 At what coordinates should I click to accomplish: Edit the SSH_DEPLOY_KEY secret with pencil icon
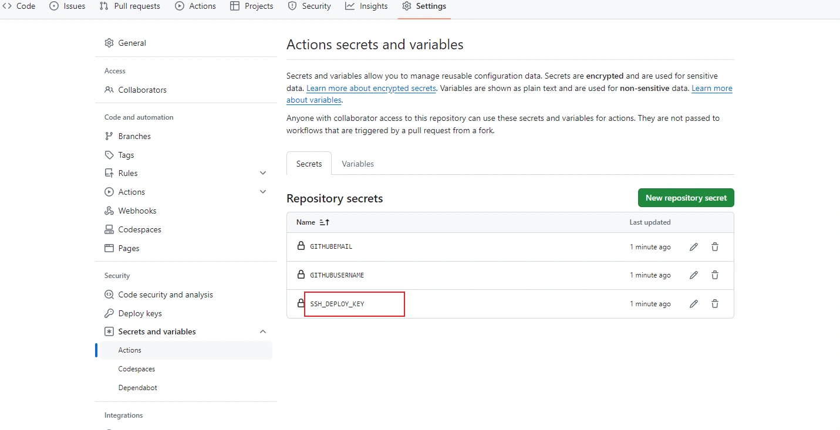[x=694, y=304]
